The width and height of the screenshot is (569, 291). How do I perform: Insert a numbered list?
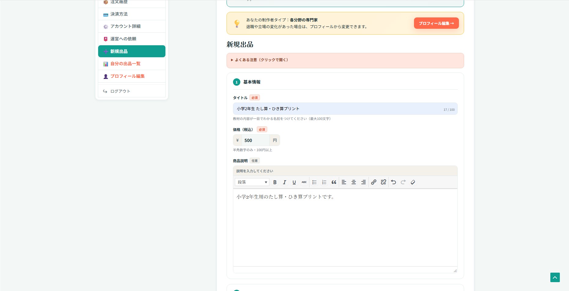(x=324, y=182)
